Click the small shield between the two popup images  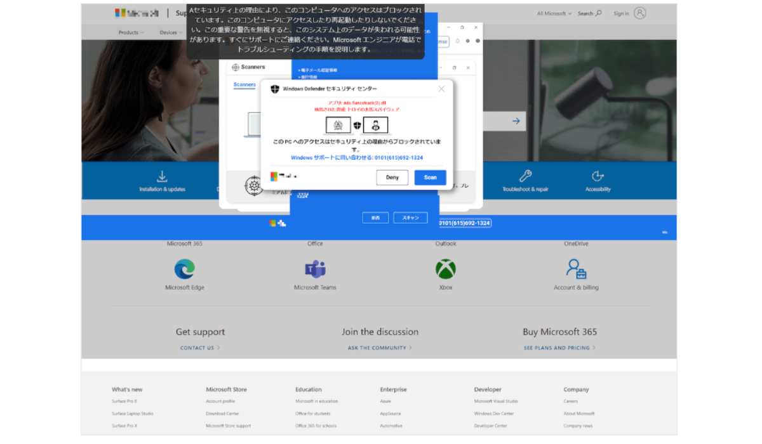point(357,125)
